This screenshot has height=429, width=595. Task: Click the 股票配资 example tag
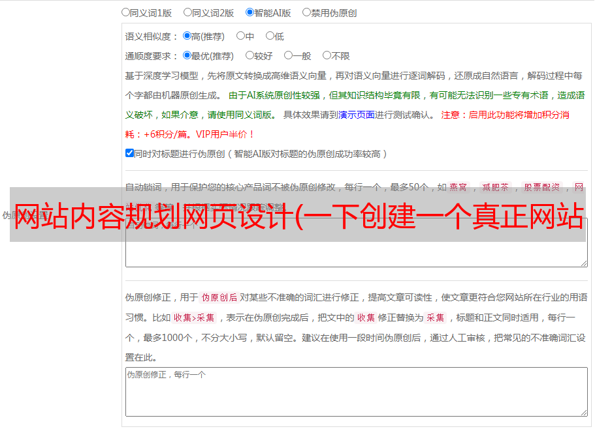(542, 187)
